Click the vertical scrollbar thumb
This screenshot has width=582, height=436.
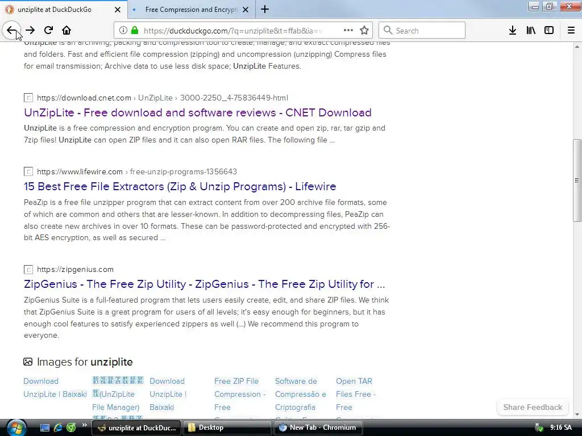coord(577,181)
